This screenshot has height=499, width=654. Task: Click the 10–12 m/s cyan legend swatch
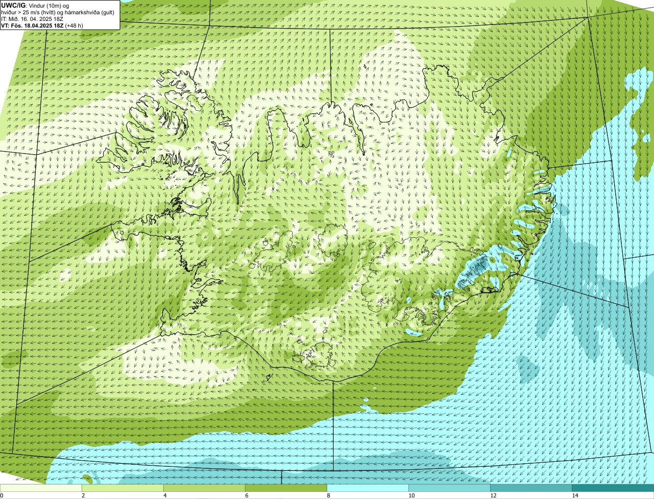(x=450, y=488)
